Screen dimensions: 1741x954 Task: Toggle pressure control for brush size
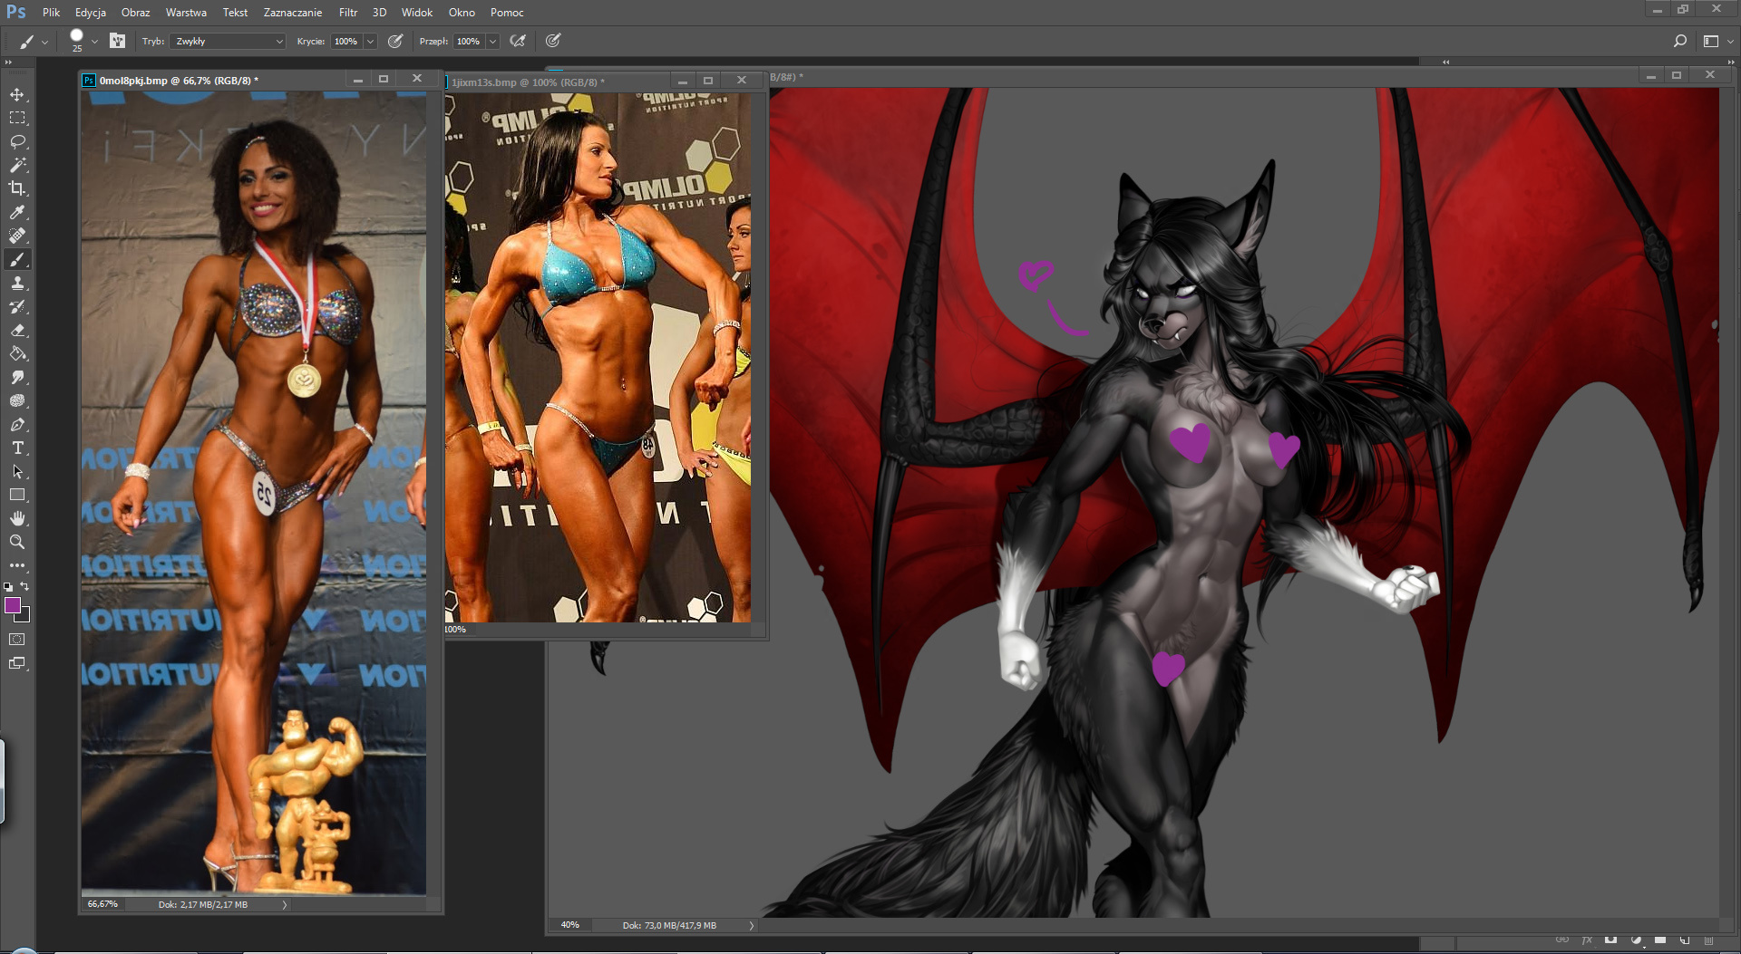tap(553, 41)
